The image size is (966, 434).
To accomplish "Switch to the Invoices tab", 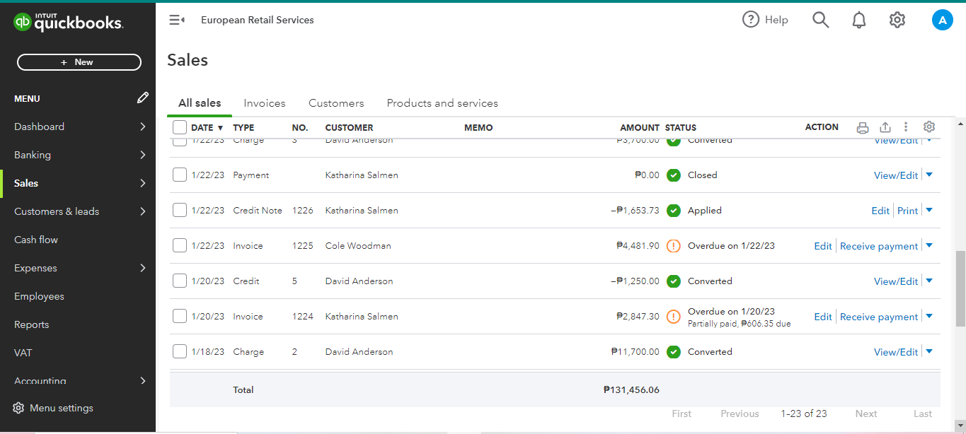I will click(265, 103).
